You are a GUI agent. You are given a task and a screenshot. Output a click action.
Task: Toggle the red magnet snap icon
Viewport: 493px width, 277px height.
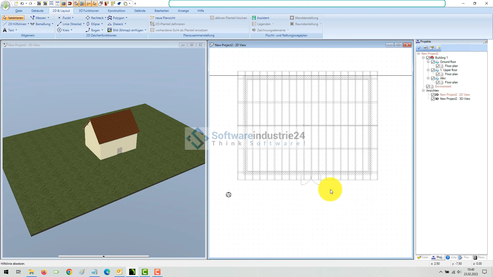[x=70, y=4]
